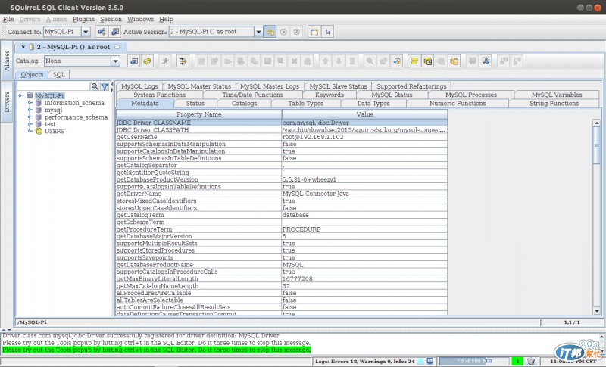Screen dimensions: 606x367
Task: Expand the test database tree node
Action: tap(30, 124)
